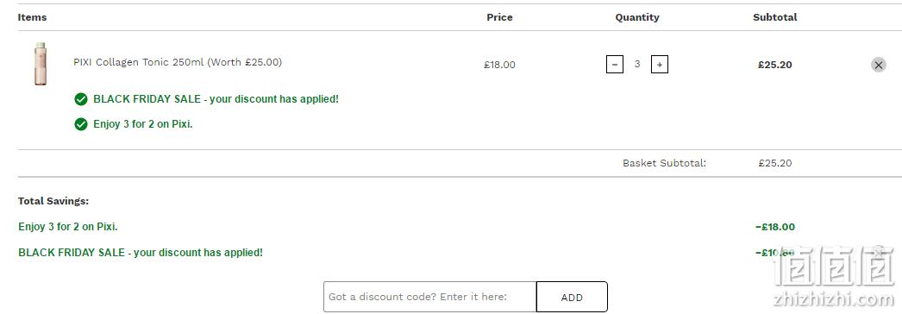Image resolution: width=902 pixels, height=314 pixels.
Task: Click the Total Savings heading
Action: pos(53,201)
